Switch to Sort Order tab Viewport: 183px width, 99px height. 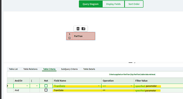134,4
